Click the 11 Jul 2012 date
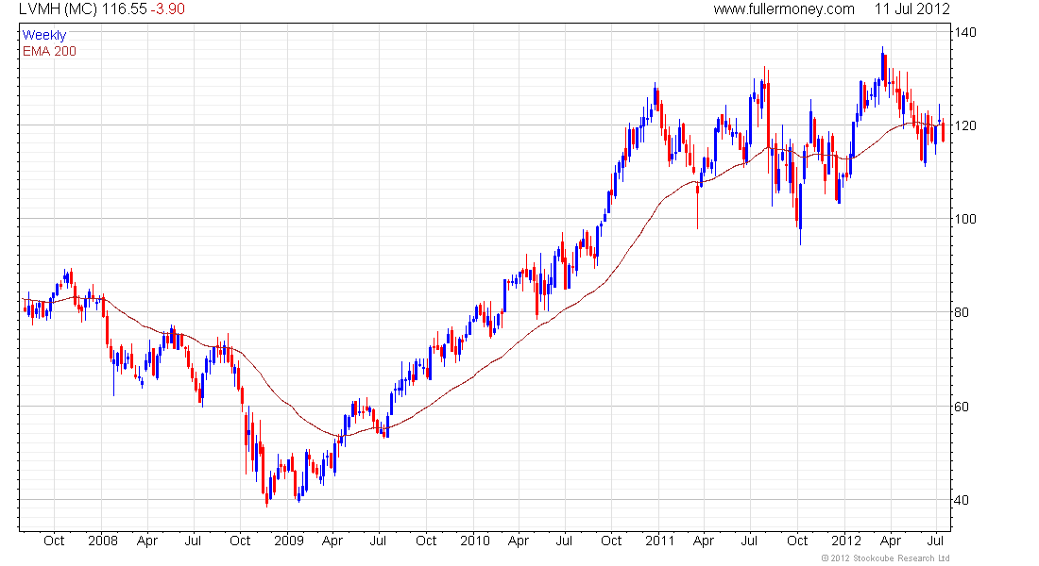 [x=911, y=9]
